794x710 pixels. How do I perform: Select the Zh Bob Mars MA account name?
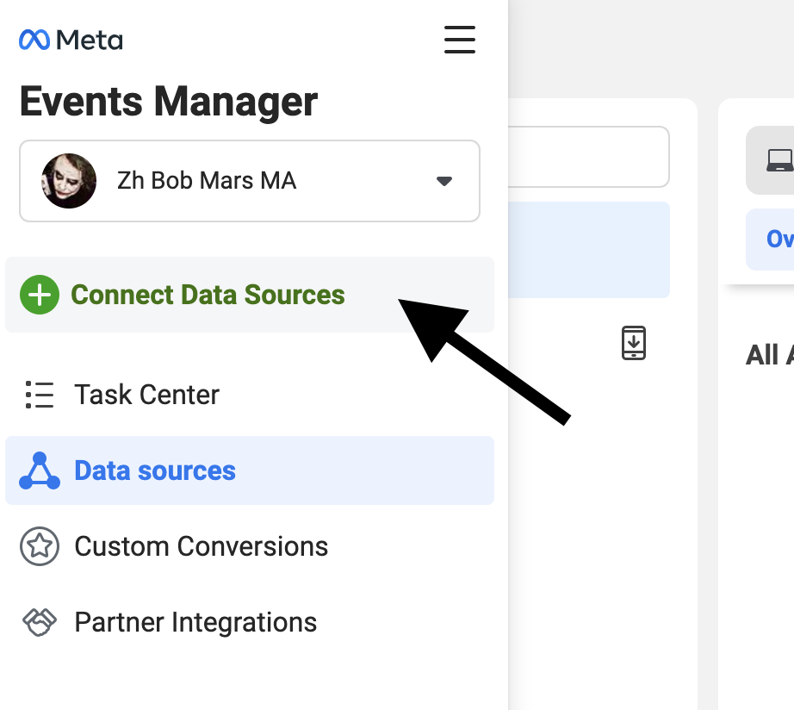pyautogui.click(x=207, y=181)
